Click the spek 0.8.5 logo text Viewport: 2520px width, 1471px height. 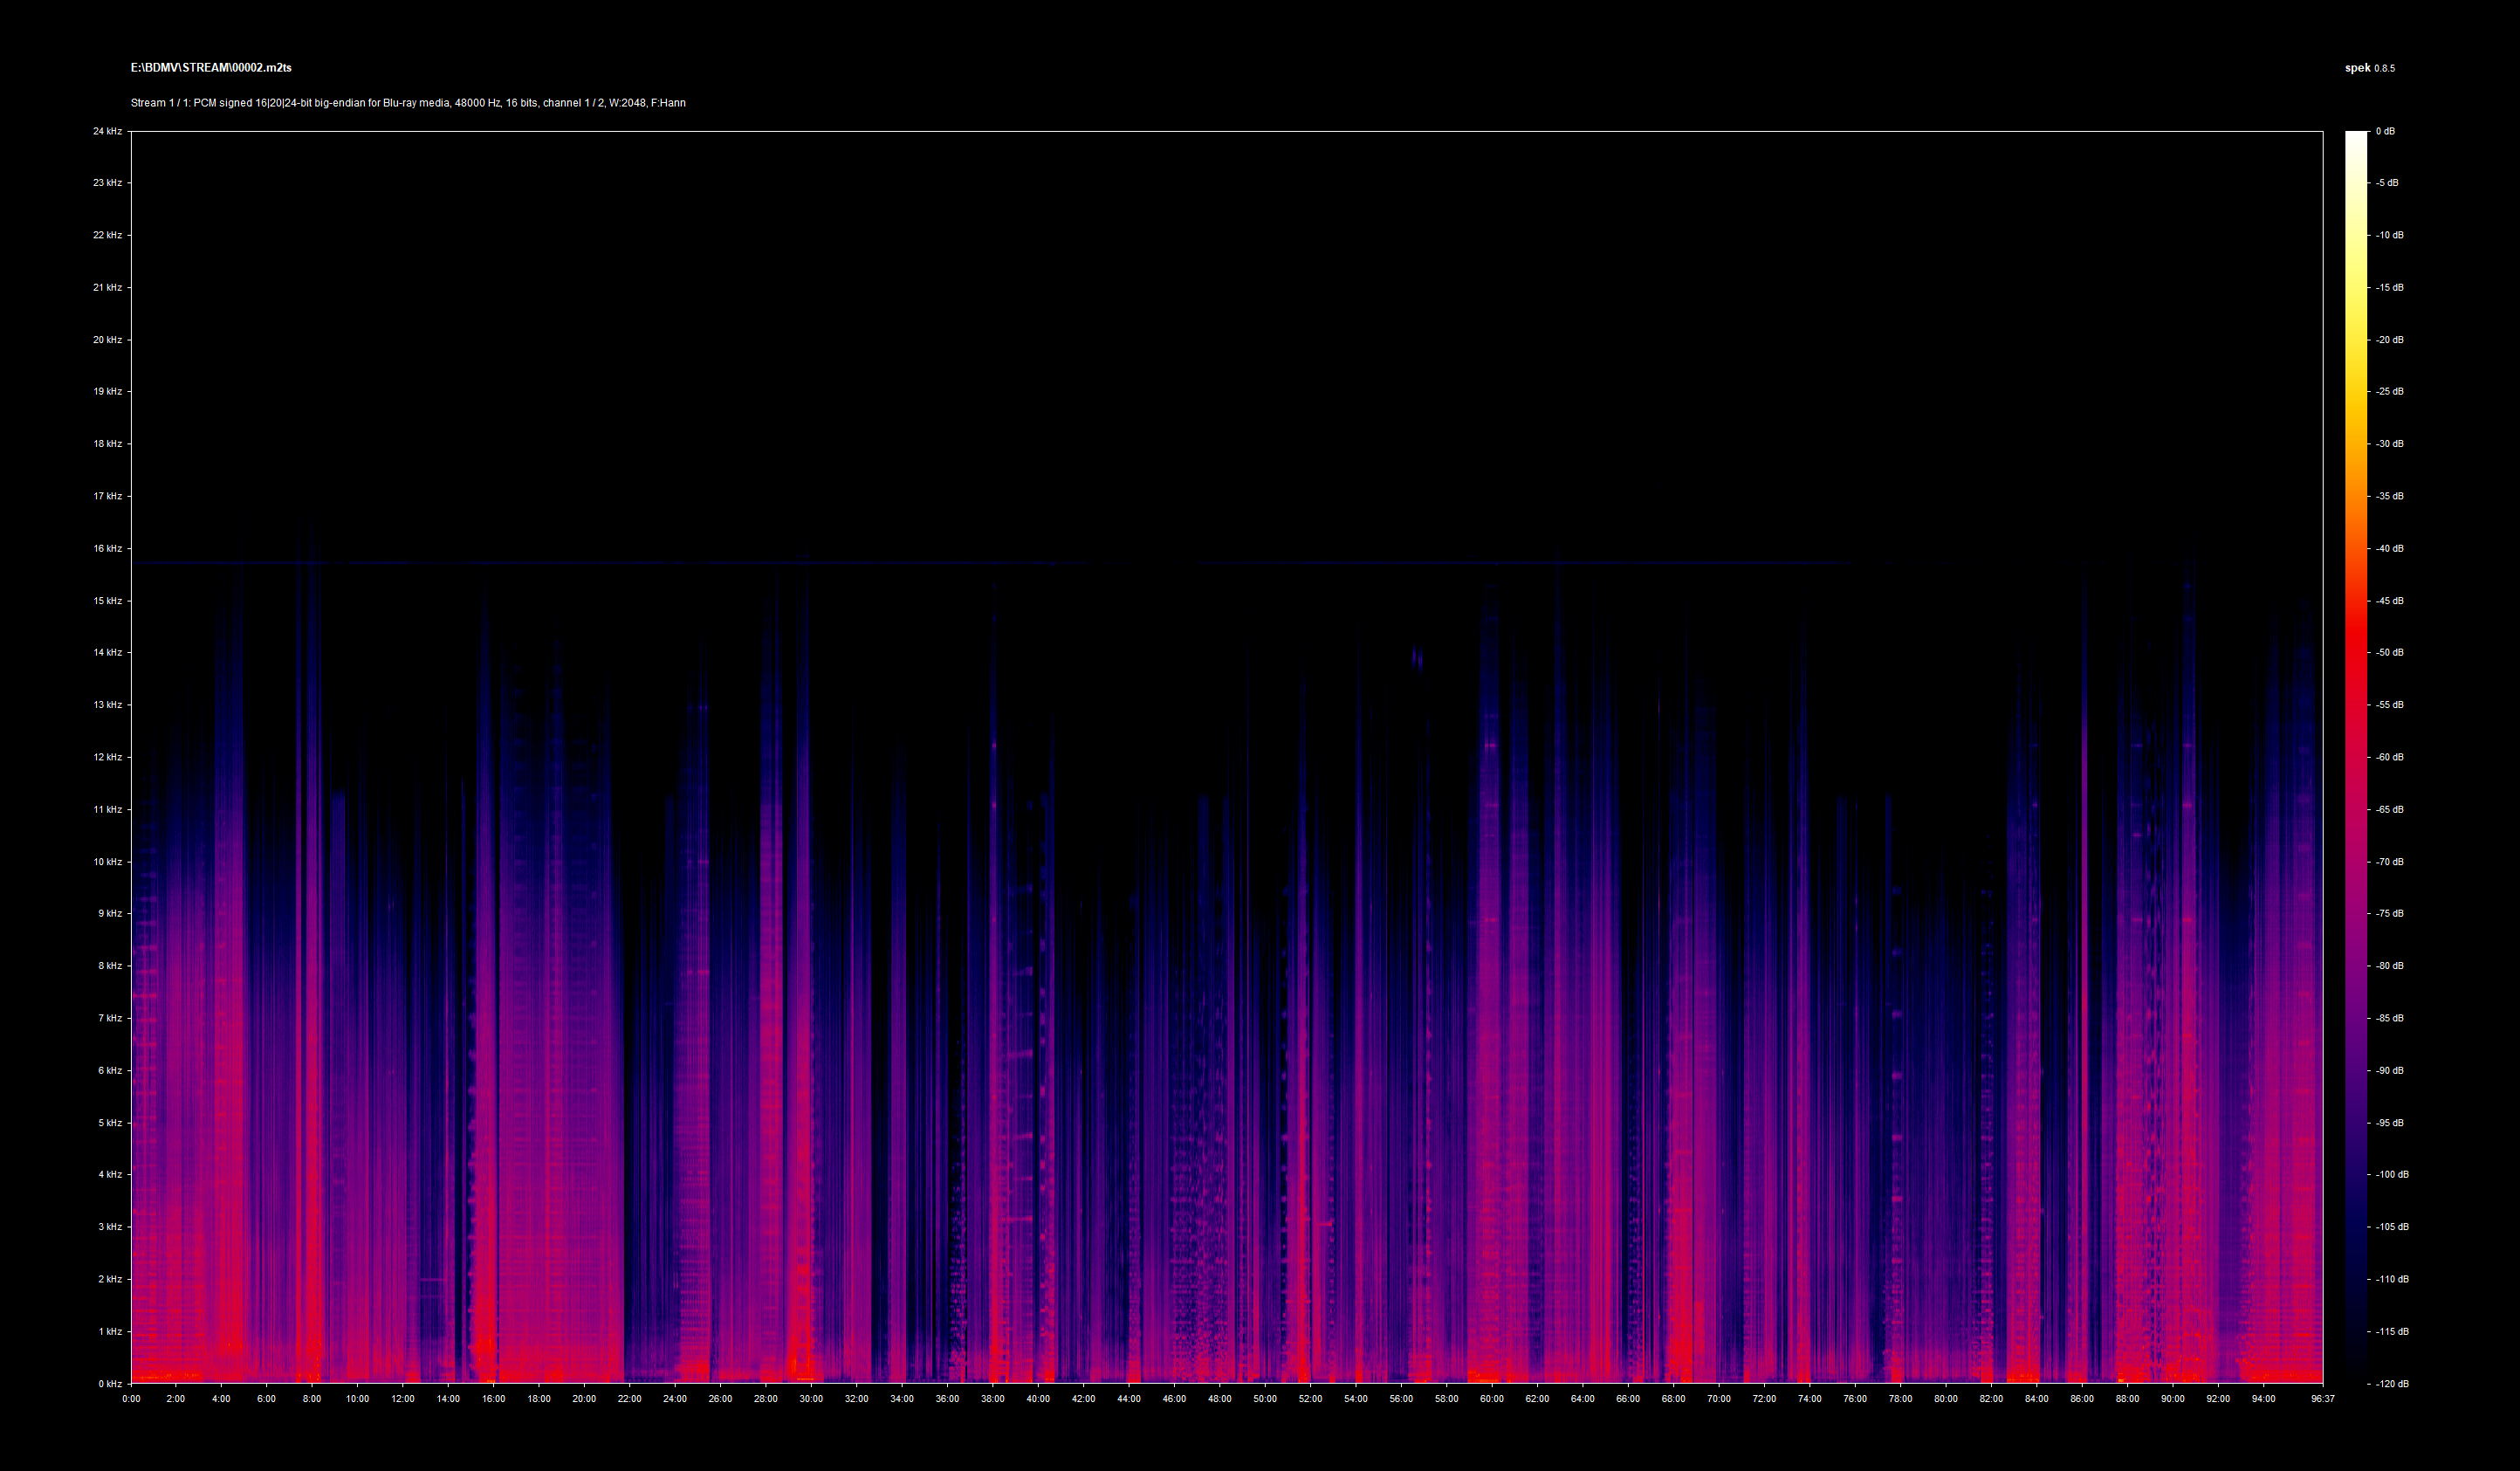coord(2369,68)
